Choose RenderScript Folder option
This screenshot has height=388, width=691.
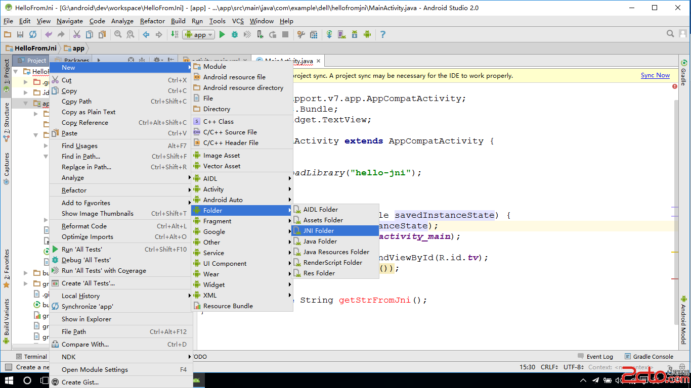pos(335,262)
